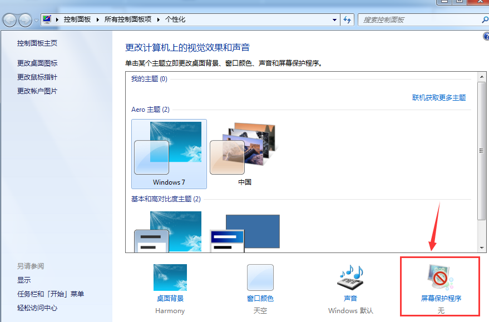489x322 pixels.
Task: Click 基本和高对比度主题 (2) group header
Action: tap(166, 199)
